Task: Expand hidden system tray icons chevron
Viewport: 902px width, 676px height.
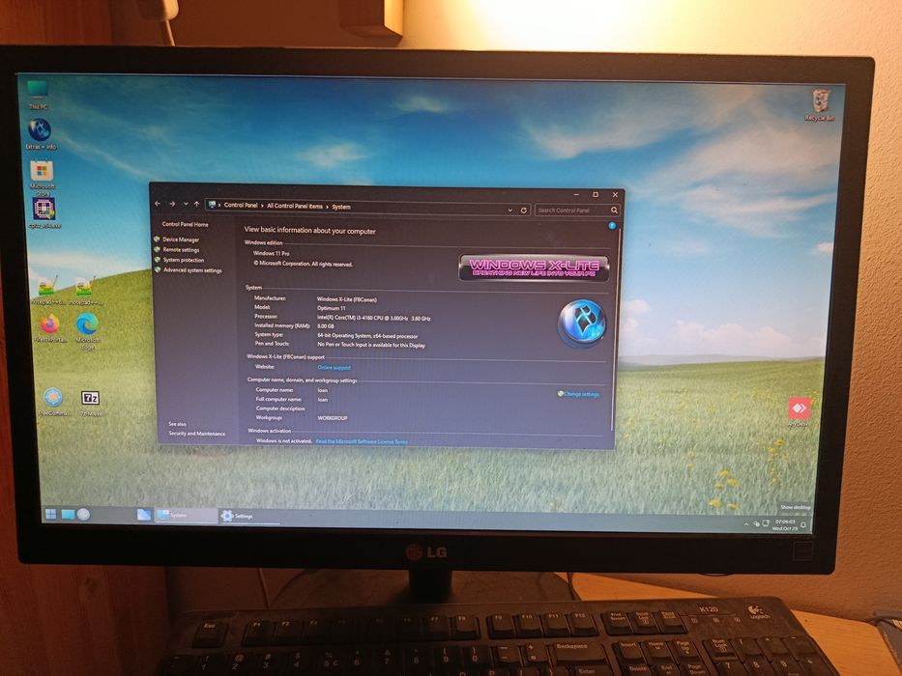Action: click(x=746, y=523)
